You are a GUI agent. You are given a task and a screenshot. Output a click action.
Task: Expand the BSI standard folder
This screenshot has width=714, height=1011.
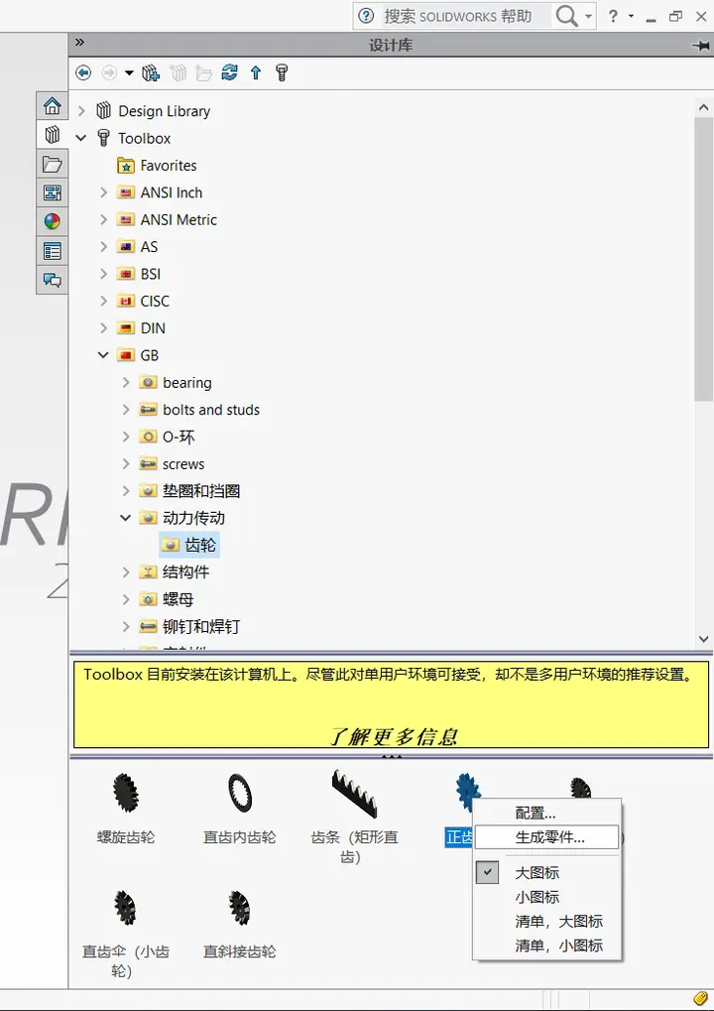point(103,274)
